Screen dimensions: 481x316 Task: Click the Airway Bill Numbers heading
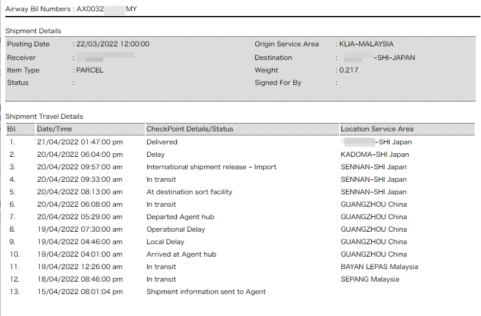tap(71, 10)
